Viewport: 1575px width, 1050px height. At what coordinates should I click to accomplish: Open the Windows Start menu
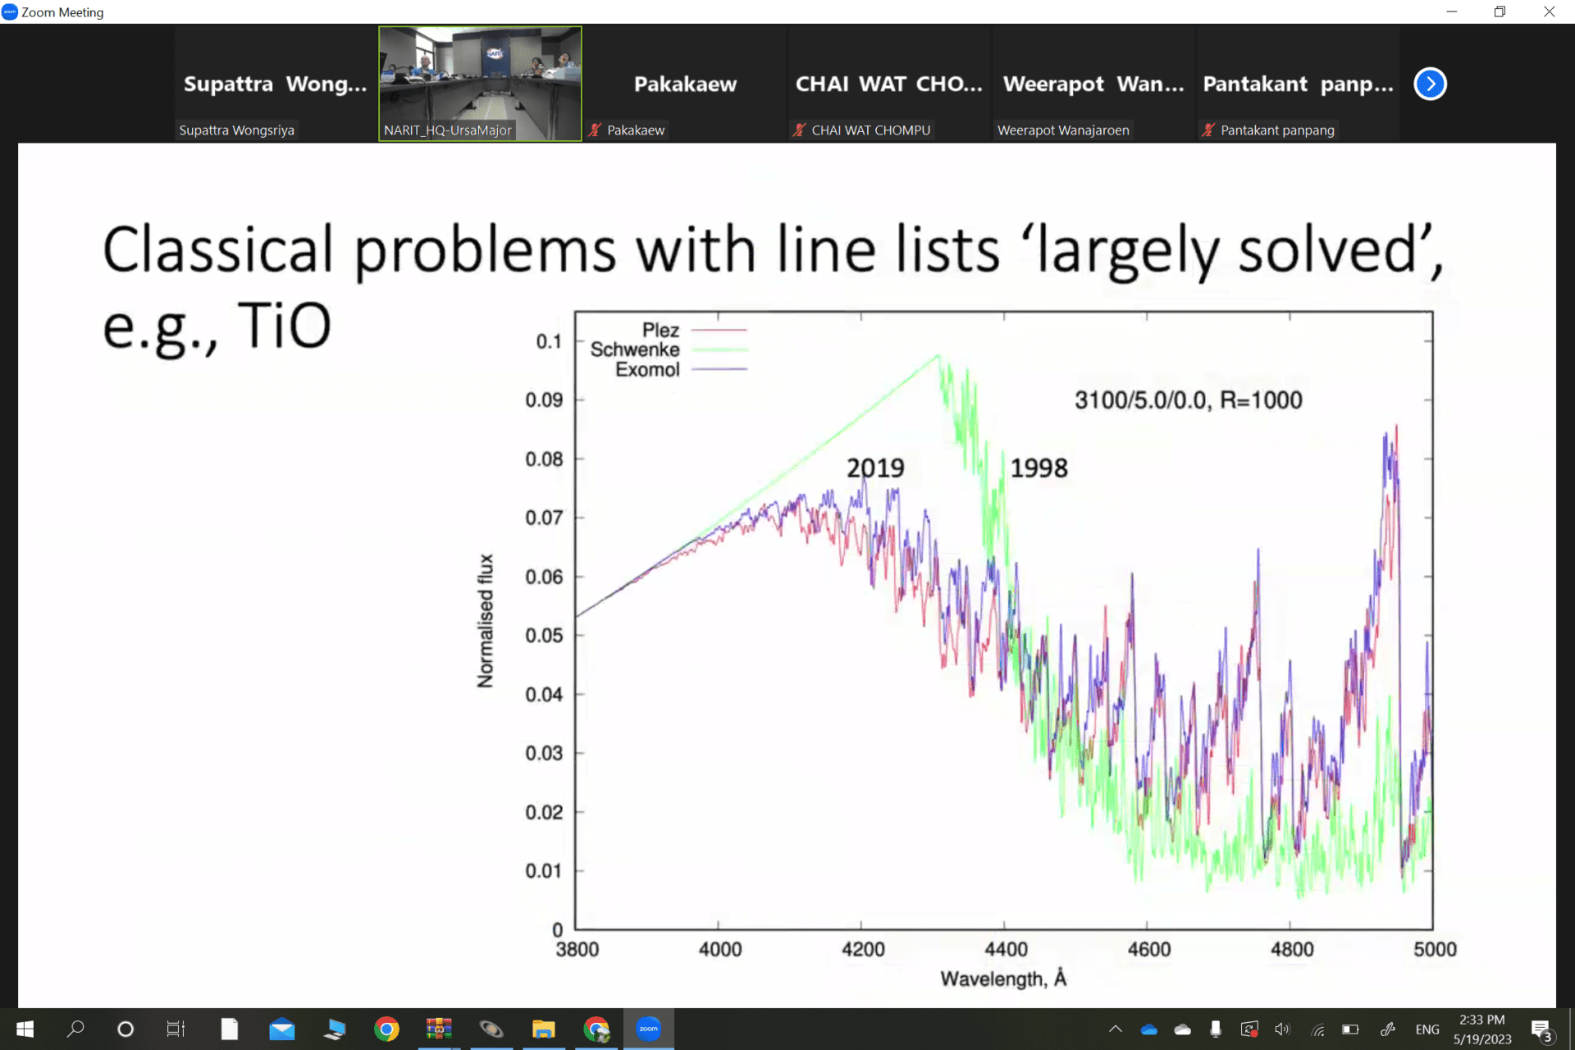(x=25, y=1029)
